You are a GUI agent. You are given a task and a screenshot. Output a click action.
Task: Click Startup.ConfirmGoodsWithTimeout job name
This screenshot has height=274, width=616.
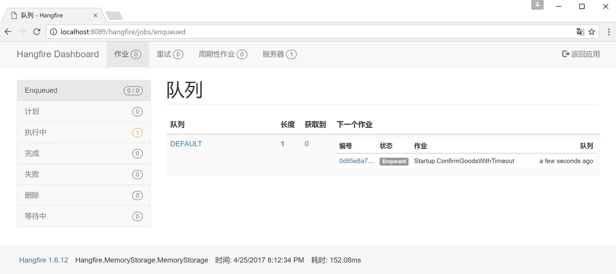click(464, 161)
